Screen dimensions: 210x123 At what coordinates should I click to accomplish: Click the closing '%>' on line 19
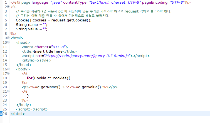point(24,83)
